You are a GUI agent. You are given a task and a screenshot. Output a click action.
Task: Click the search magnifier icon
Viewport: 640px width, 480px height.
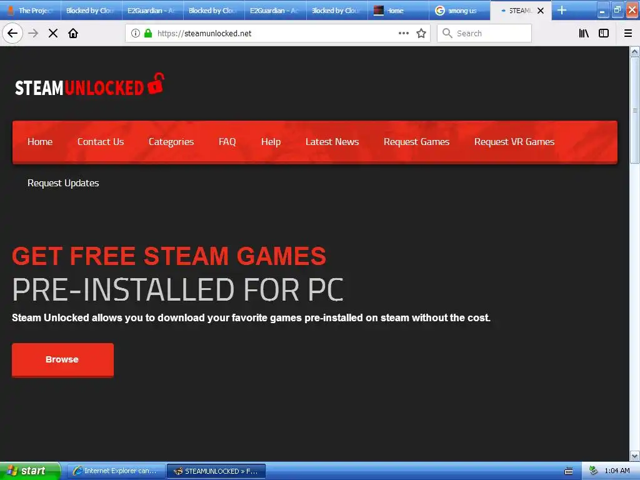[x=447, y=33]
